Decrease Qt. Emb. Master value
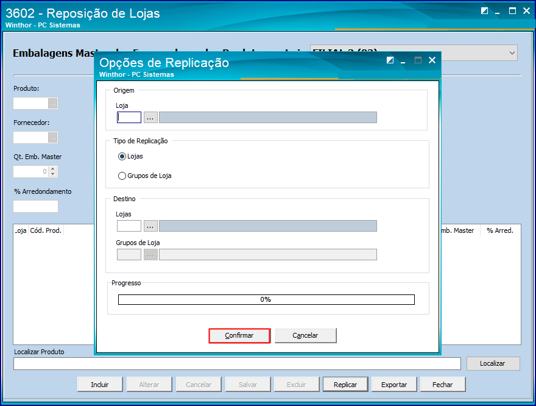Image resolution: width=536 pixels, height=406 pixels. 52,174
